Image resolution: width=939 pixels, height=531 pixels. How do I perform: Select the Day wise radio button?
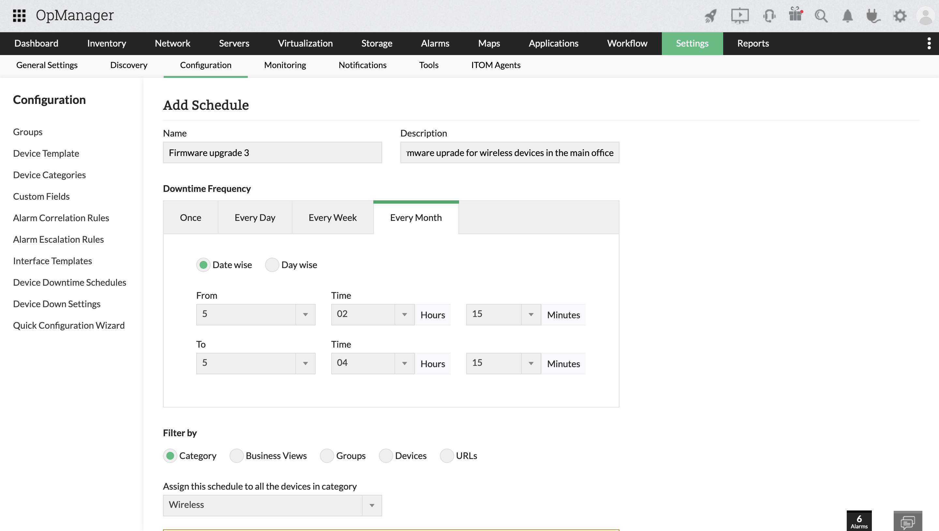272,265
